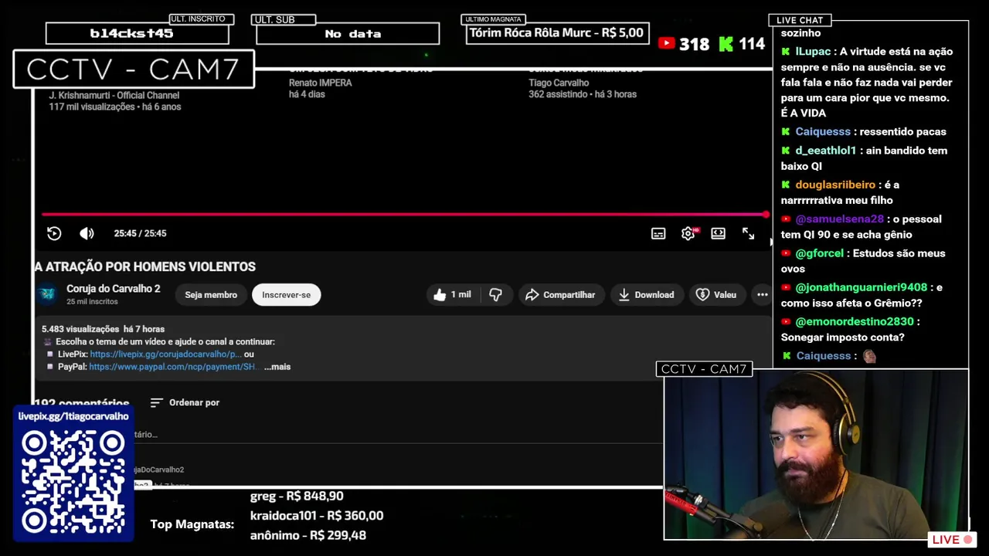Click the 25:45 / 25:45 time display
Screen dimensions: 989x556
tap(140, 233)
